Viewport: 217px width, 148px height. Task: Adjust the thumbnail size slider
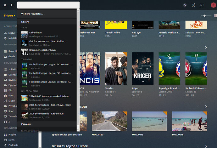(x=204, y=16)
